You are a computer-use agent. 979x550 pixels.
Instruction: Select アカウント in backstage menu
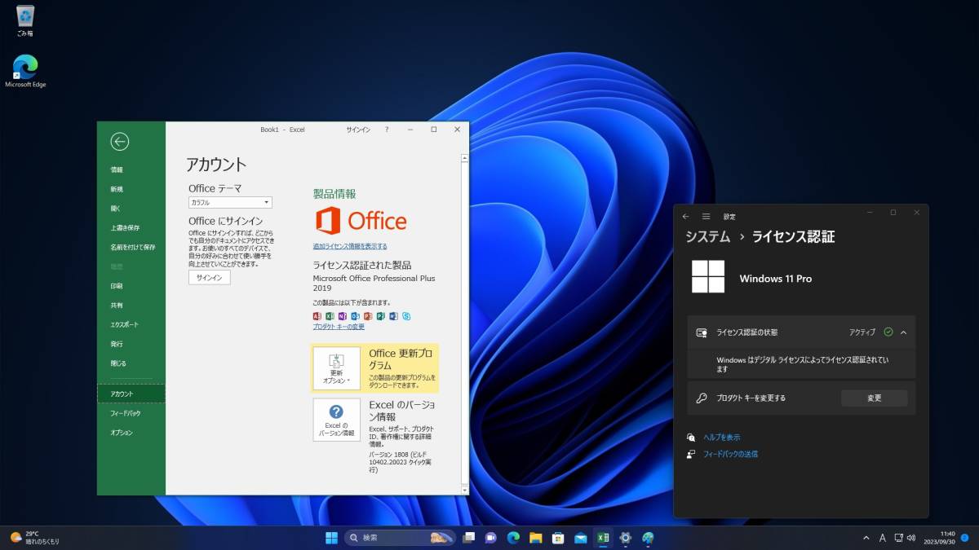(x=131, y=394)
